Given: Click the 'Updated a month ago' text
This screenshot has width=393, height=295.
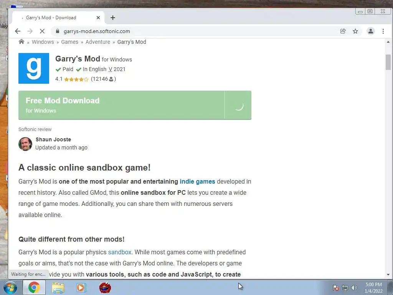Looking at the screenshot, I should click(x=61, y=147).
